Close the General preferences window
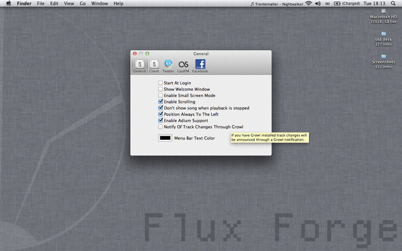The height and width of the screenshot is (251, 402). coord(135,54)
